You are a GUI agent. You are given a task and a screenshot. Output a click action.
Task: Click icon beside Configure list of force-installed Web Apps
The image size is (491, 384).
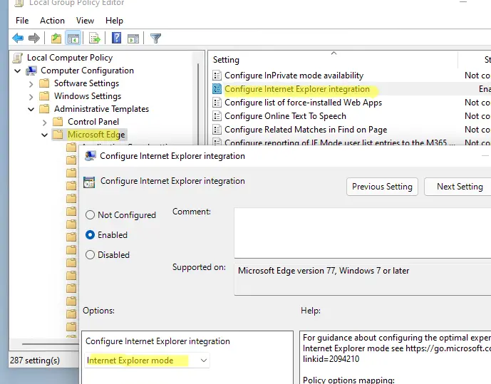tap(217, 103)
